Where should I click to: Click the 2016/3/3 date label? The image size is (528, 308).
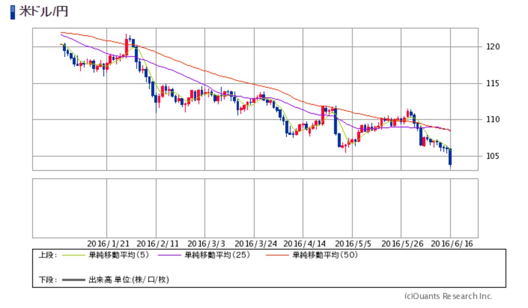coord(206,243)
